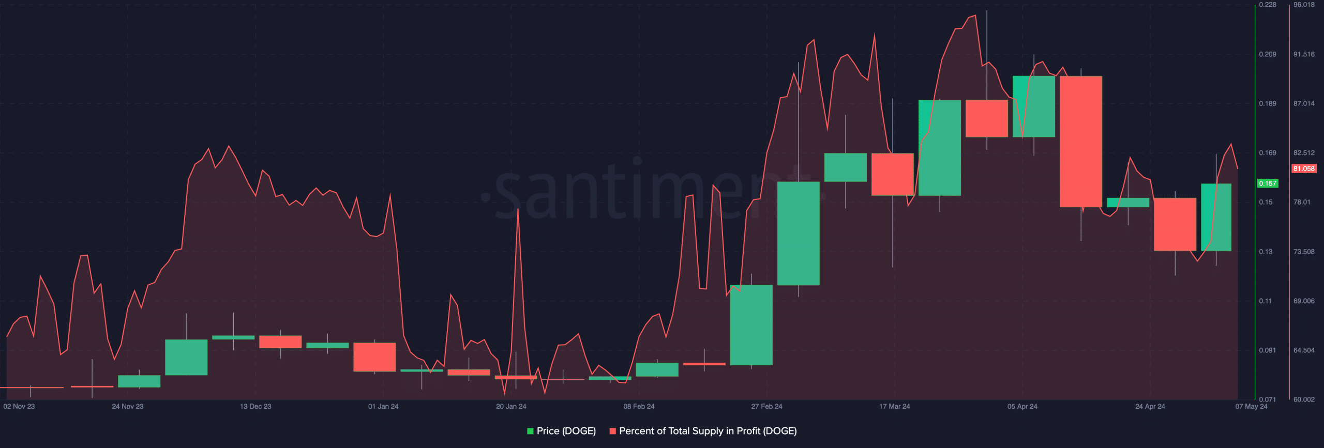This screenshot has width=1324, height=448.
Task: Click the 0.189 price axis value
Action: [x=1268, y=103]
